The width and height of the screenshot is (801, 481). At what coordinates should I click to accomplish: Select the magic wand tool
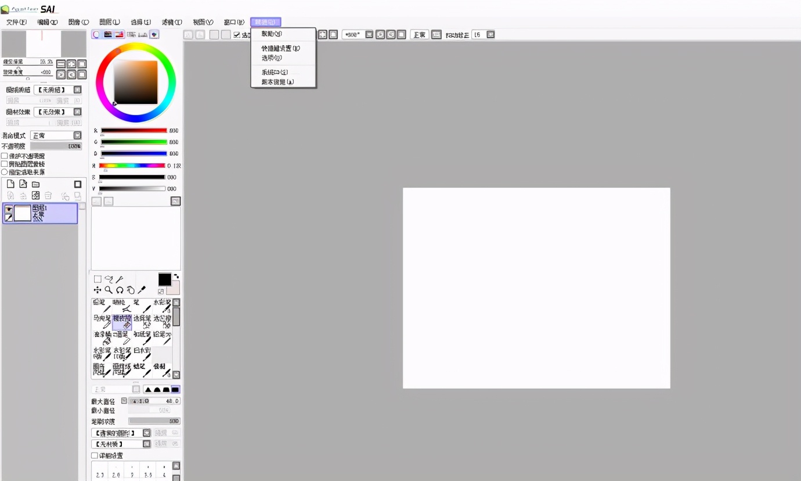point(120,279)
